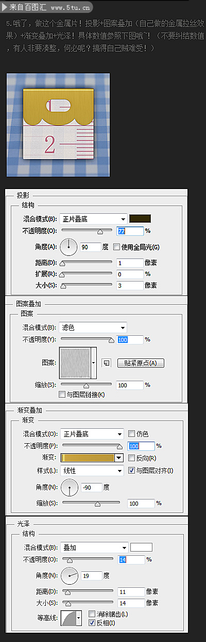This screenshot has height=642, width=206.
Task: Click the gradient overlay angle dial
Action: point(70,487)
